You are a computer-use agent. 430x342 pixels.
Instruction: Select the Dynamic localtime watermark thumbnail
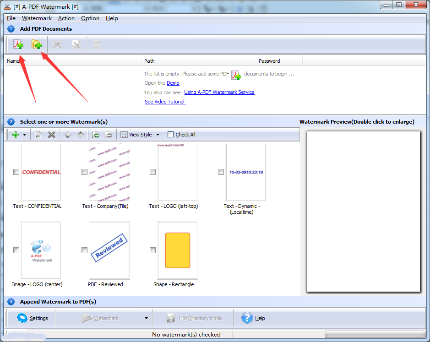(x=246, y=172)
